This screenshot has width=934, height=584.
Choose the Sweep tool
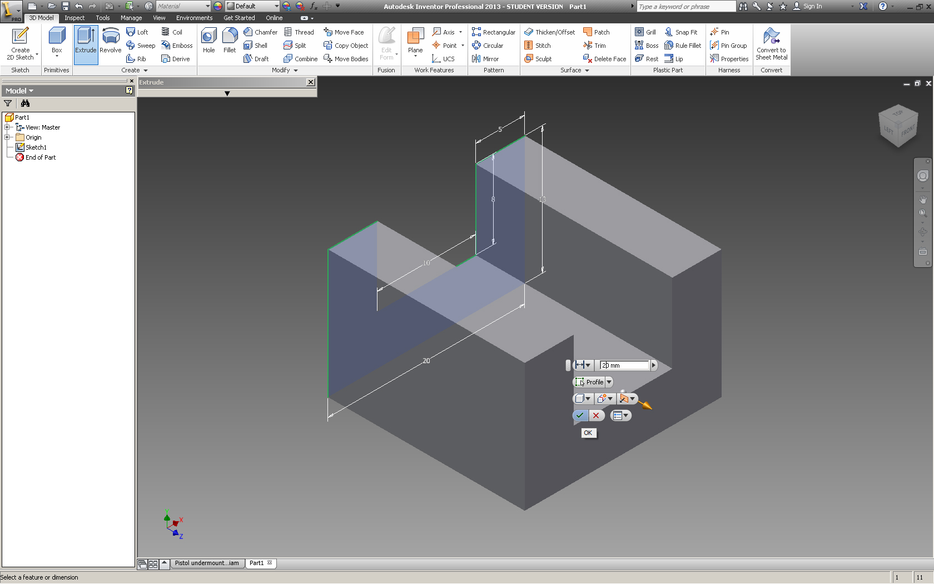[x=141, y=46]
